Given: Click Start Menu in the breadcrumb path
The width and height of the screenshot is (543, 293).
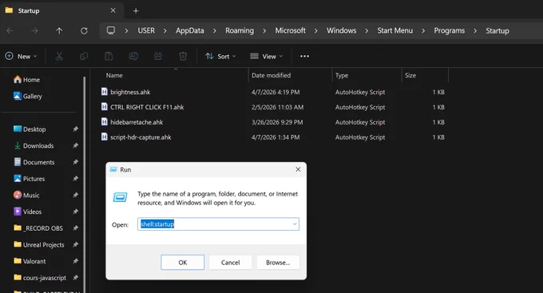Looking at the screenshot, I should [x=394, y=30].
